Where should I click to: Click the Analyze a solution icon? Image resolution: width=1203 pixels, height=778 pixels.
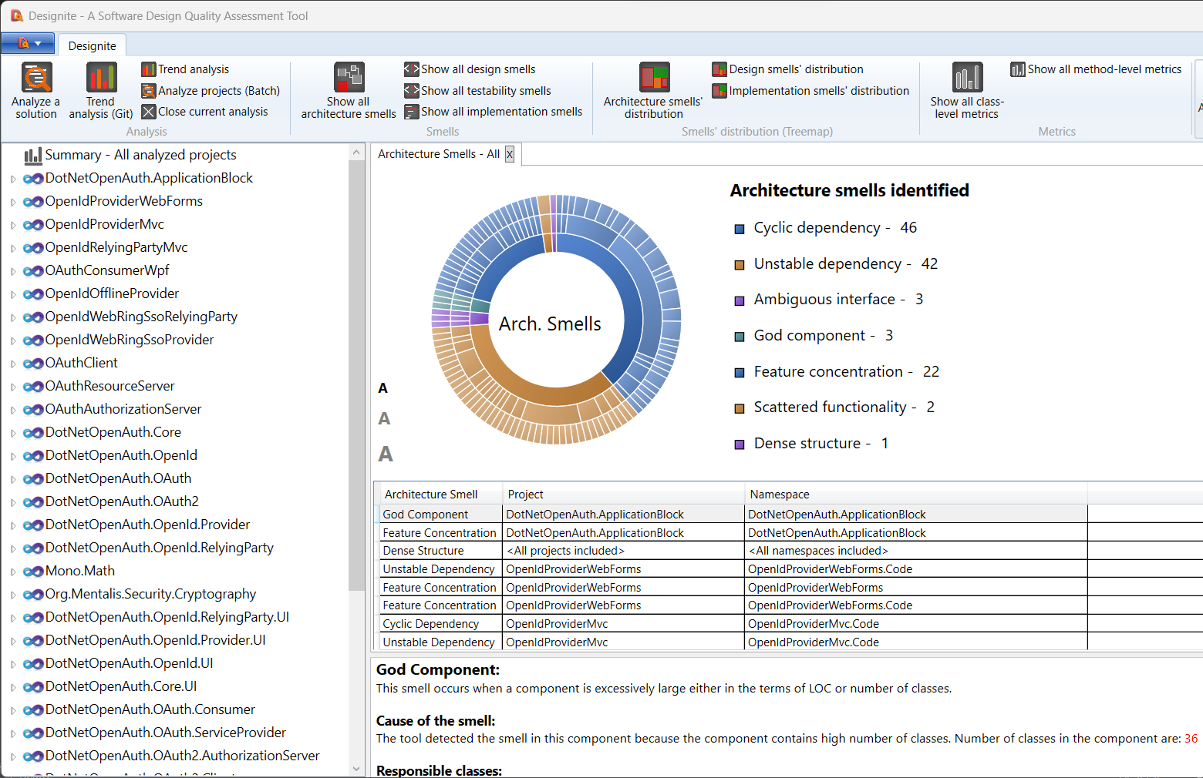[x=36, y=79]
